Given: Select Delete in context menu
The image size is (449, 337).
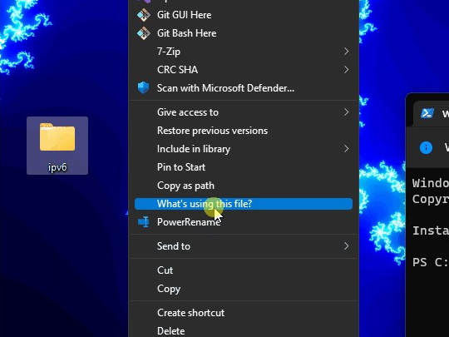Looking at the screenshot, I should pyautogui.click(x=244, y=331).
